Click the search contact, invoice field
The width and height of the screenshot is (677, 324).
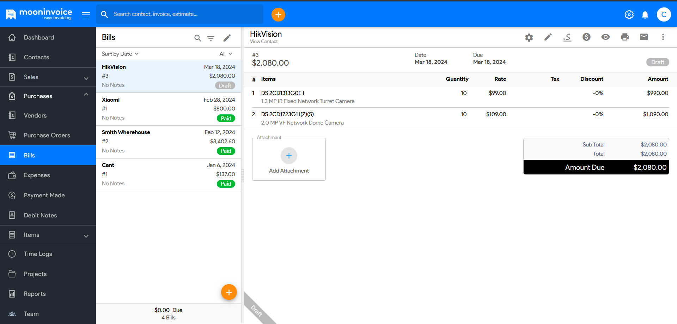(x=180, y=14)
